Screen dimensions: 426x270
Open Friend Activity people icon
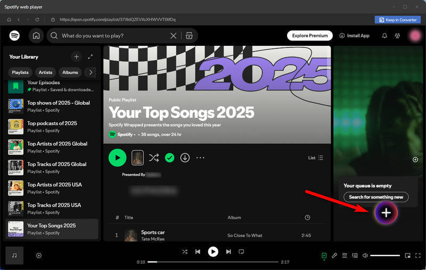tap(397, 36)
